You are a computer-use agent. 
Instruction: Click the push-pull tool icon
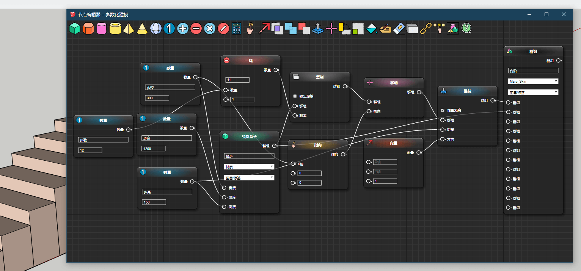coord(317,28)
